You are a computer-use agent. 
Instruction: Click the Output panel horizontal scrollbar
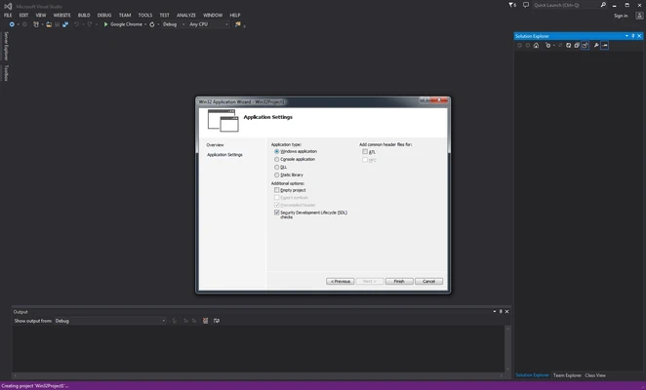[x=259, y=375]
